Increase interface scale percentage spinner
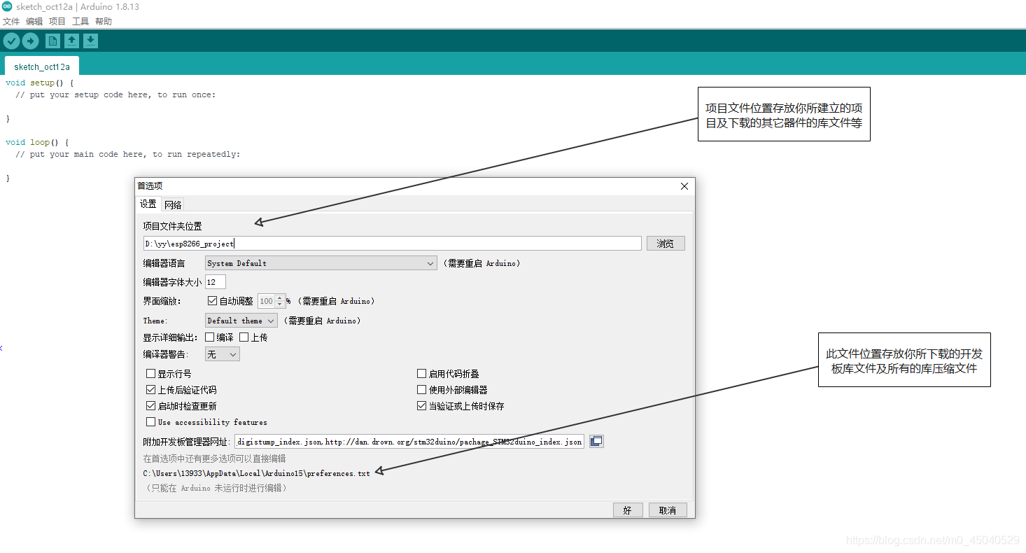The height and width of the screenshot is (553, 1026). tap(280, 298)
